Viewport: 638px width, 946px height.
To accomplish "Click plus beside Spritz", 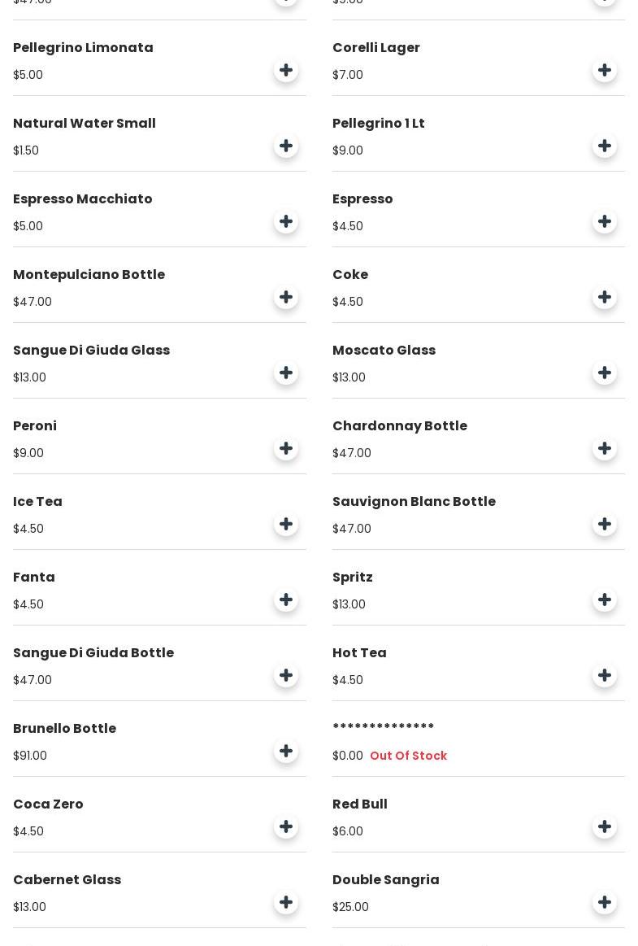I will (605, 600).
